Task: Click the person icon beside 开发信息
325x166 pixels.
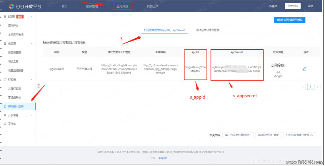Action: (5, 115)
